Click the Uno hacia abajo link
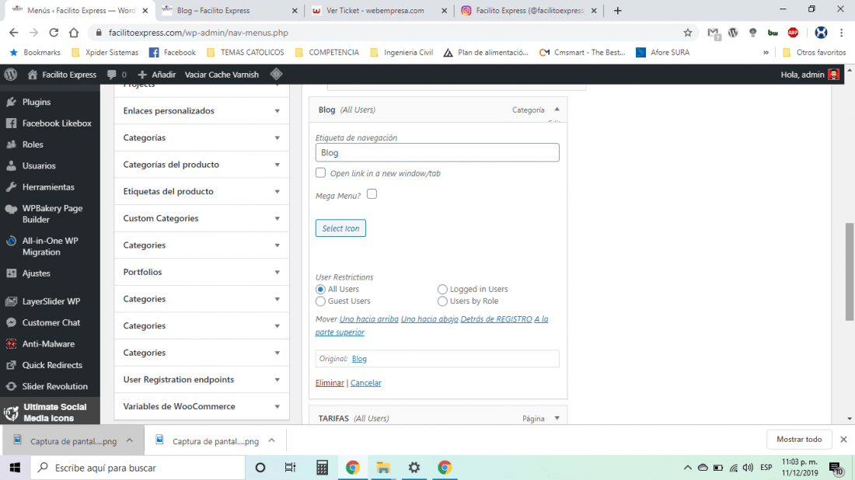This screenshot has height=480, width=855. [x=429, y=319]
